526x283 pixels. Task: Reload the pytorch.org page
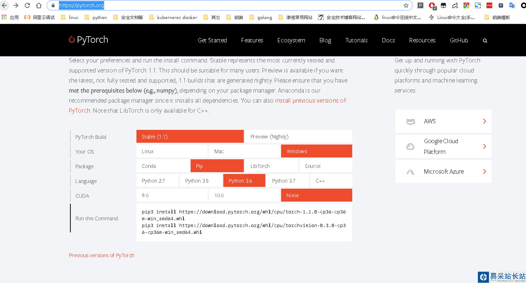click(x=27, y=5)
